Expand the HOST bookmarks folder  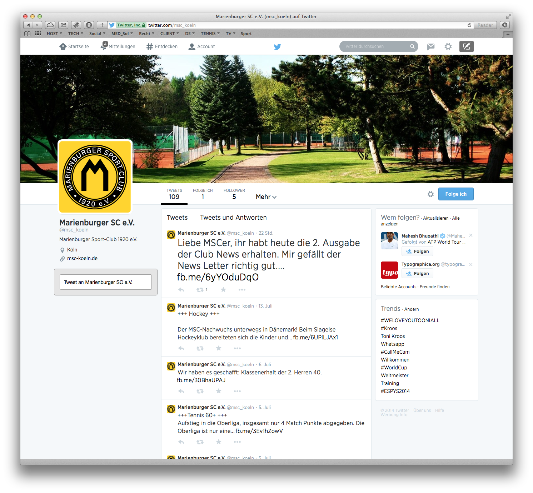coord(54,34)
